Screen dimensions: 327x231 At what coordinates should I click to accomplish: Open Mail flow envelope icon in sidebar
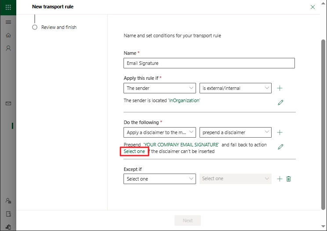tap(8, 103)
